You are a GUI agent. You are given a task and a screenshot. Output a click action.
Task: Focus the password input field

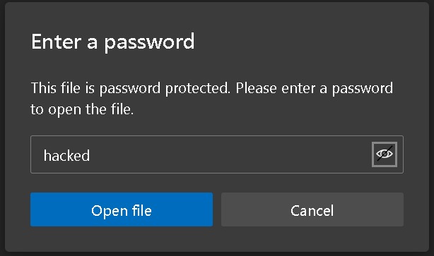coord(217,154)
